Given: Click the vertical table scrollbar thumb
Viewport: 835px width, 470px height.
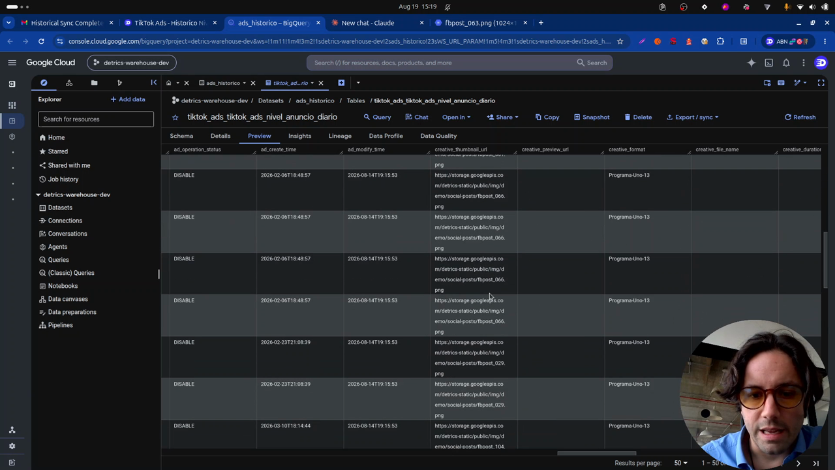Looking at the screenshot, I should (825, 259).
